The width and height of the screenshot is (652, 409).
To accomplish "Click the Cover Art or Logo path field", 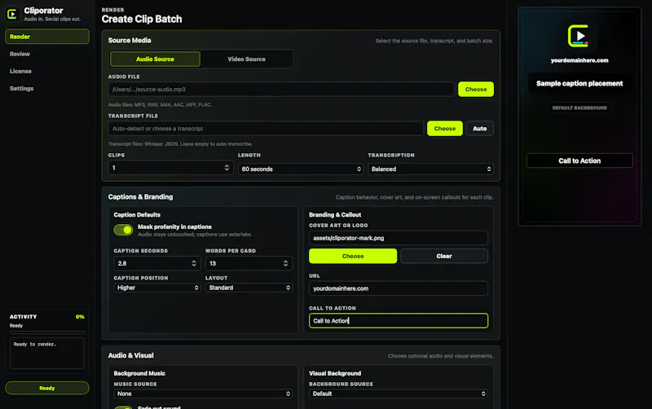I will point(398,238).
